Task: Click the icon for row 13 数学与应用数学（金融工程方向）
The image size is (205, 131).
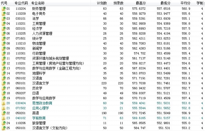Action: 4,68
